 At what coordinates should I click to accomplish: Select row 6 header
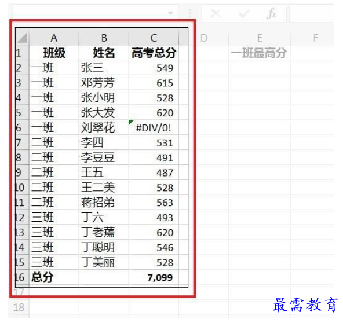click(x=22, y=127)
